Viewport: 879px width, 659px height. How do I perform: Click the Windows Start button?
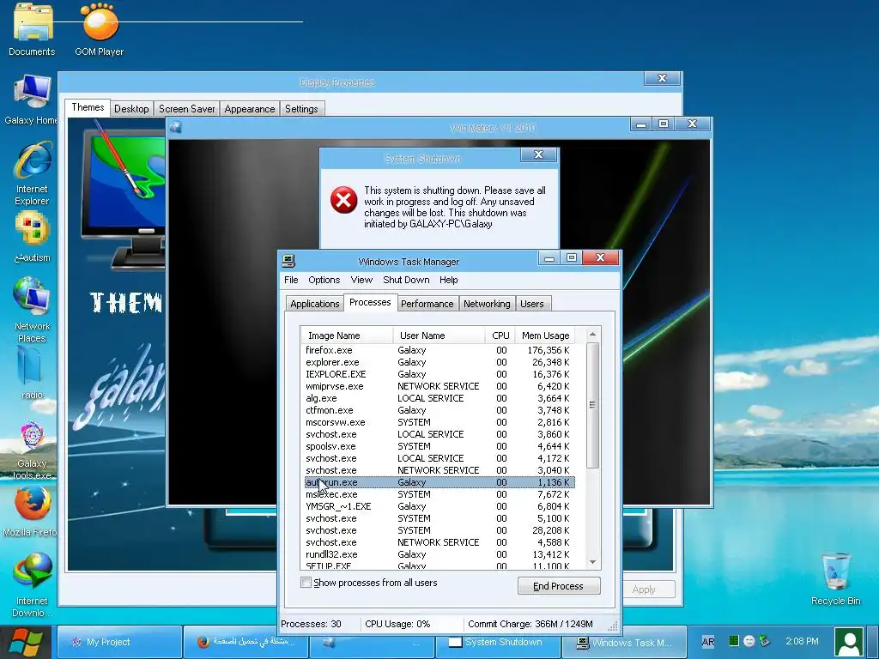tap(26, 642)
